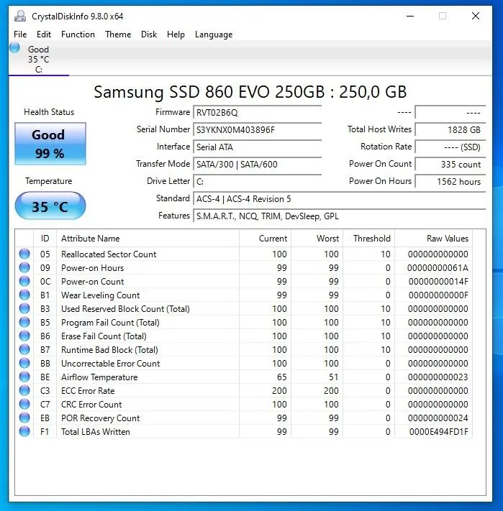This screenshot has height=511, width=503.
Task: Click the Uncorrectable Error Count attribute name
Action: pyautogui.click(x=111, y=364)
